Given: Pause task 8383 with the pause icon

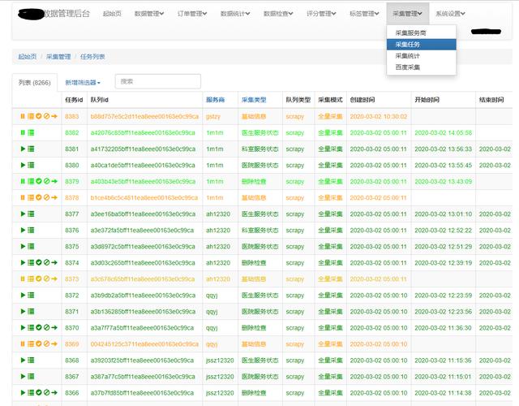Looking at the screenshot, I should coord(23,116).
